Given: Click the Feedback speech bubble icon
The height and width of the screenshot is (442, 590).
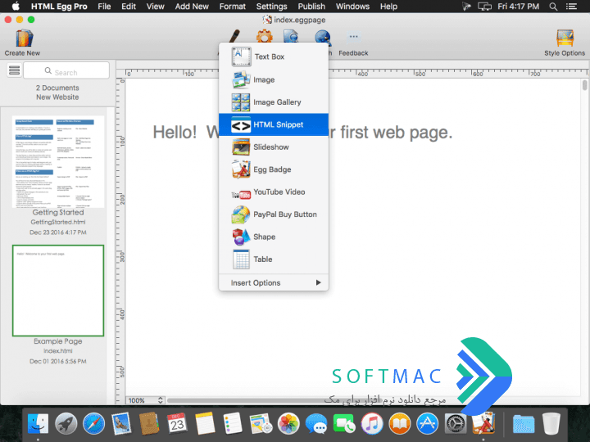Looking at the screenshot, I should tap(353, 37).
